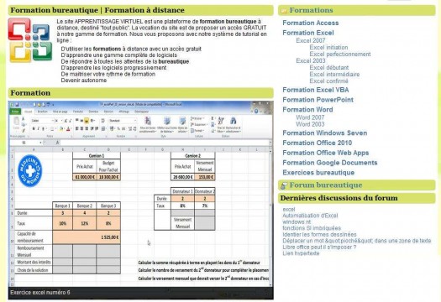Viewport: 441px width, 302px height.
Task: Click the Copy icon below Cut
Action: point(24,124)
